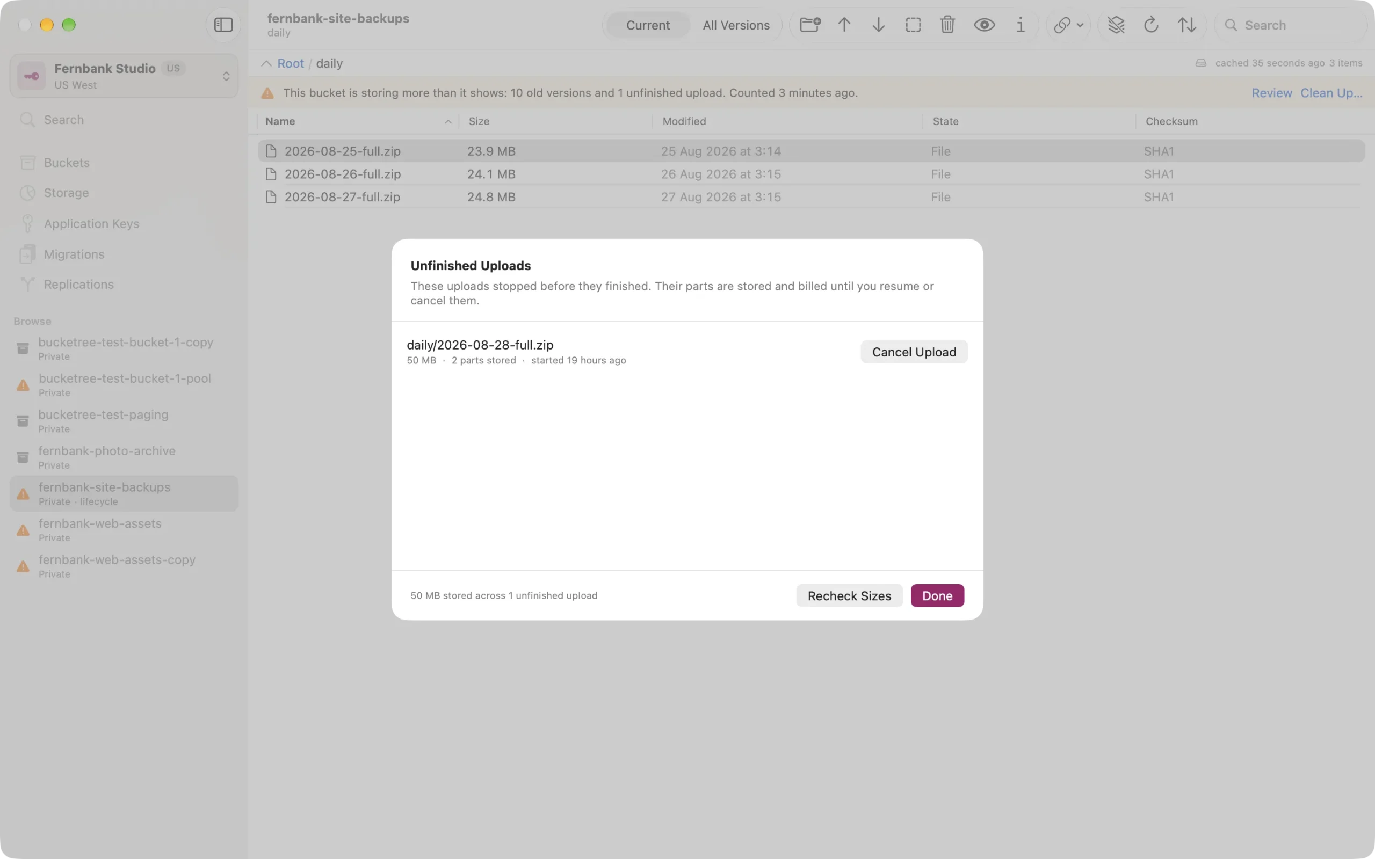Open the share link dropdown
The height and width of the screenshot is (859, 1375).
coord(1068,25)
